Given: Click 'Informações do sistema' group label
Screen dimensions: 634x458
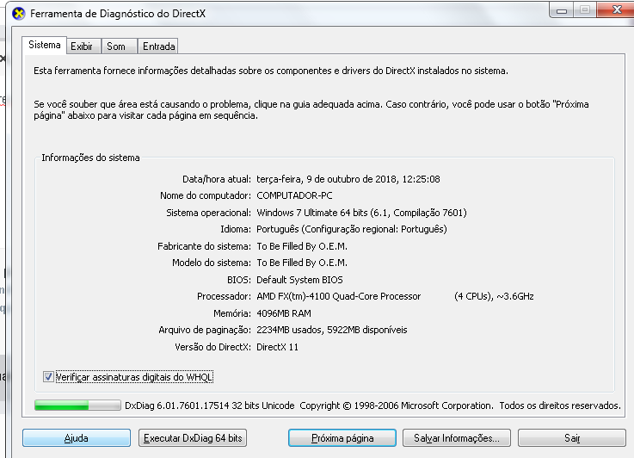Looking at the screenshot, I should coord(90,158).
